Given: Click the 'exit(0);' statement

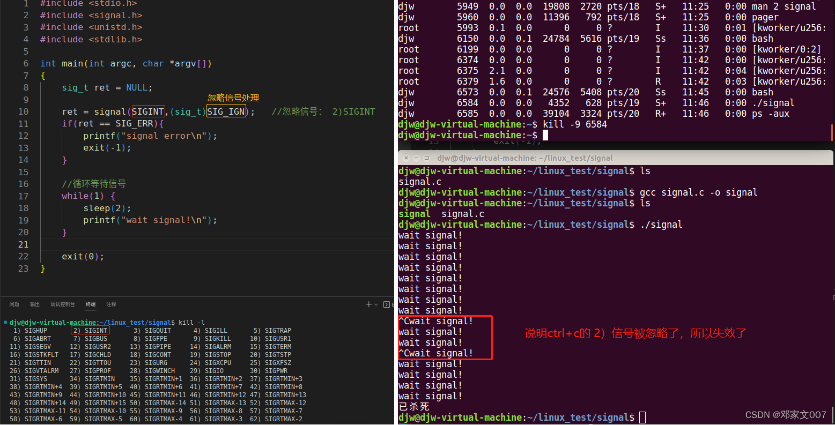Looking at the screenshot, I should click(83, 256).
